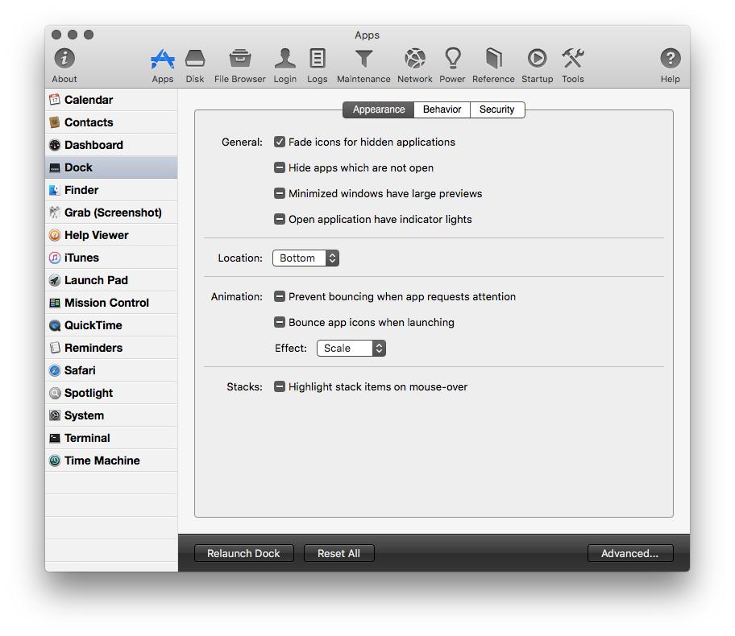Viewport: 735px width, 636px height.
Task: Open the Tools hammer and wrench icon
Action: tap(573, 59)
